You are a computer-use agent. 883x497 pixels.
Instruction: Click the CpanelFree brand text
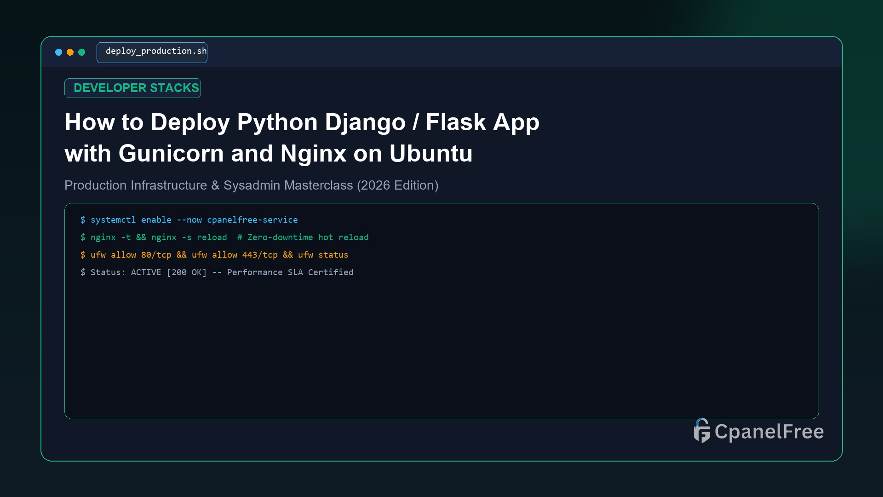point(769,432)
